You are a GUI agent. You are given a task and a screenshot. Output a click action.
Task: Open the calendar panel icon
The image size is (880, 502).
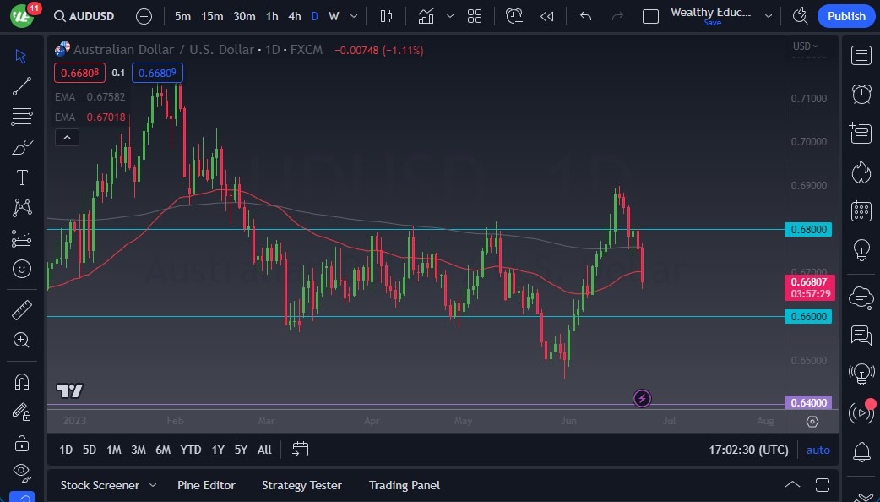861,210
